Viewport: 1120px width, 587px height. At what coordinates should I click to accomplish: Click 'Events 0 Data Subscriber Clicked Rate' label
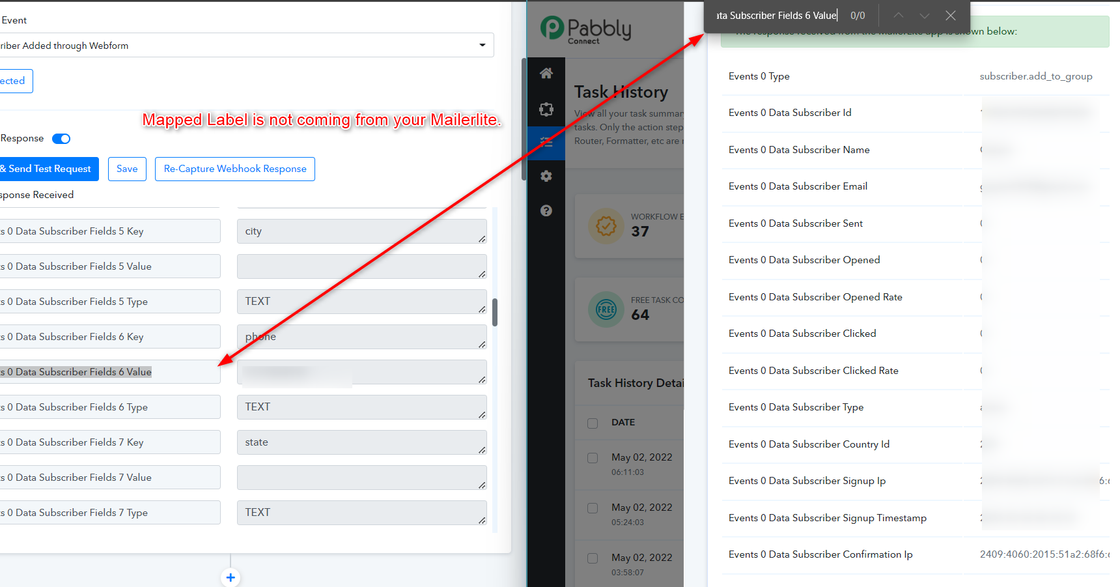point(813,371)
